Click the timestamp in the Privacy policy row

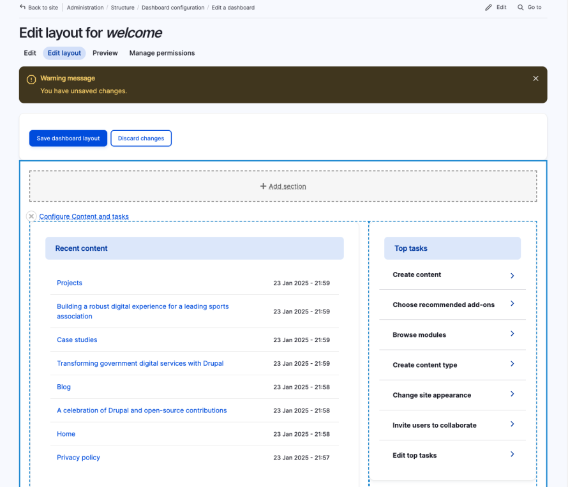point(301,458)
